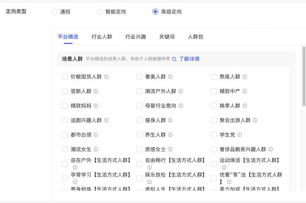Click info icon beside 奢侈品腕表兴趣人群
306x203 pixels.
pyautogui.click(x=271, y=149)
